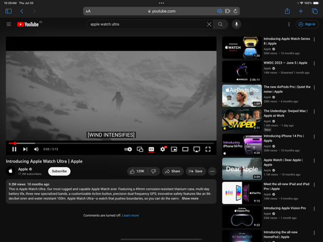323x242 pixels.
Task: Click the video title Introducing Apple Watch Ultra
Action: [44, 161]
